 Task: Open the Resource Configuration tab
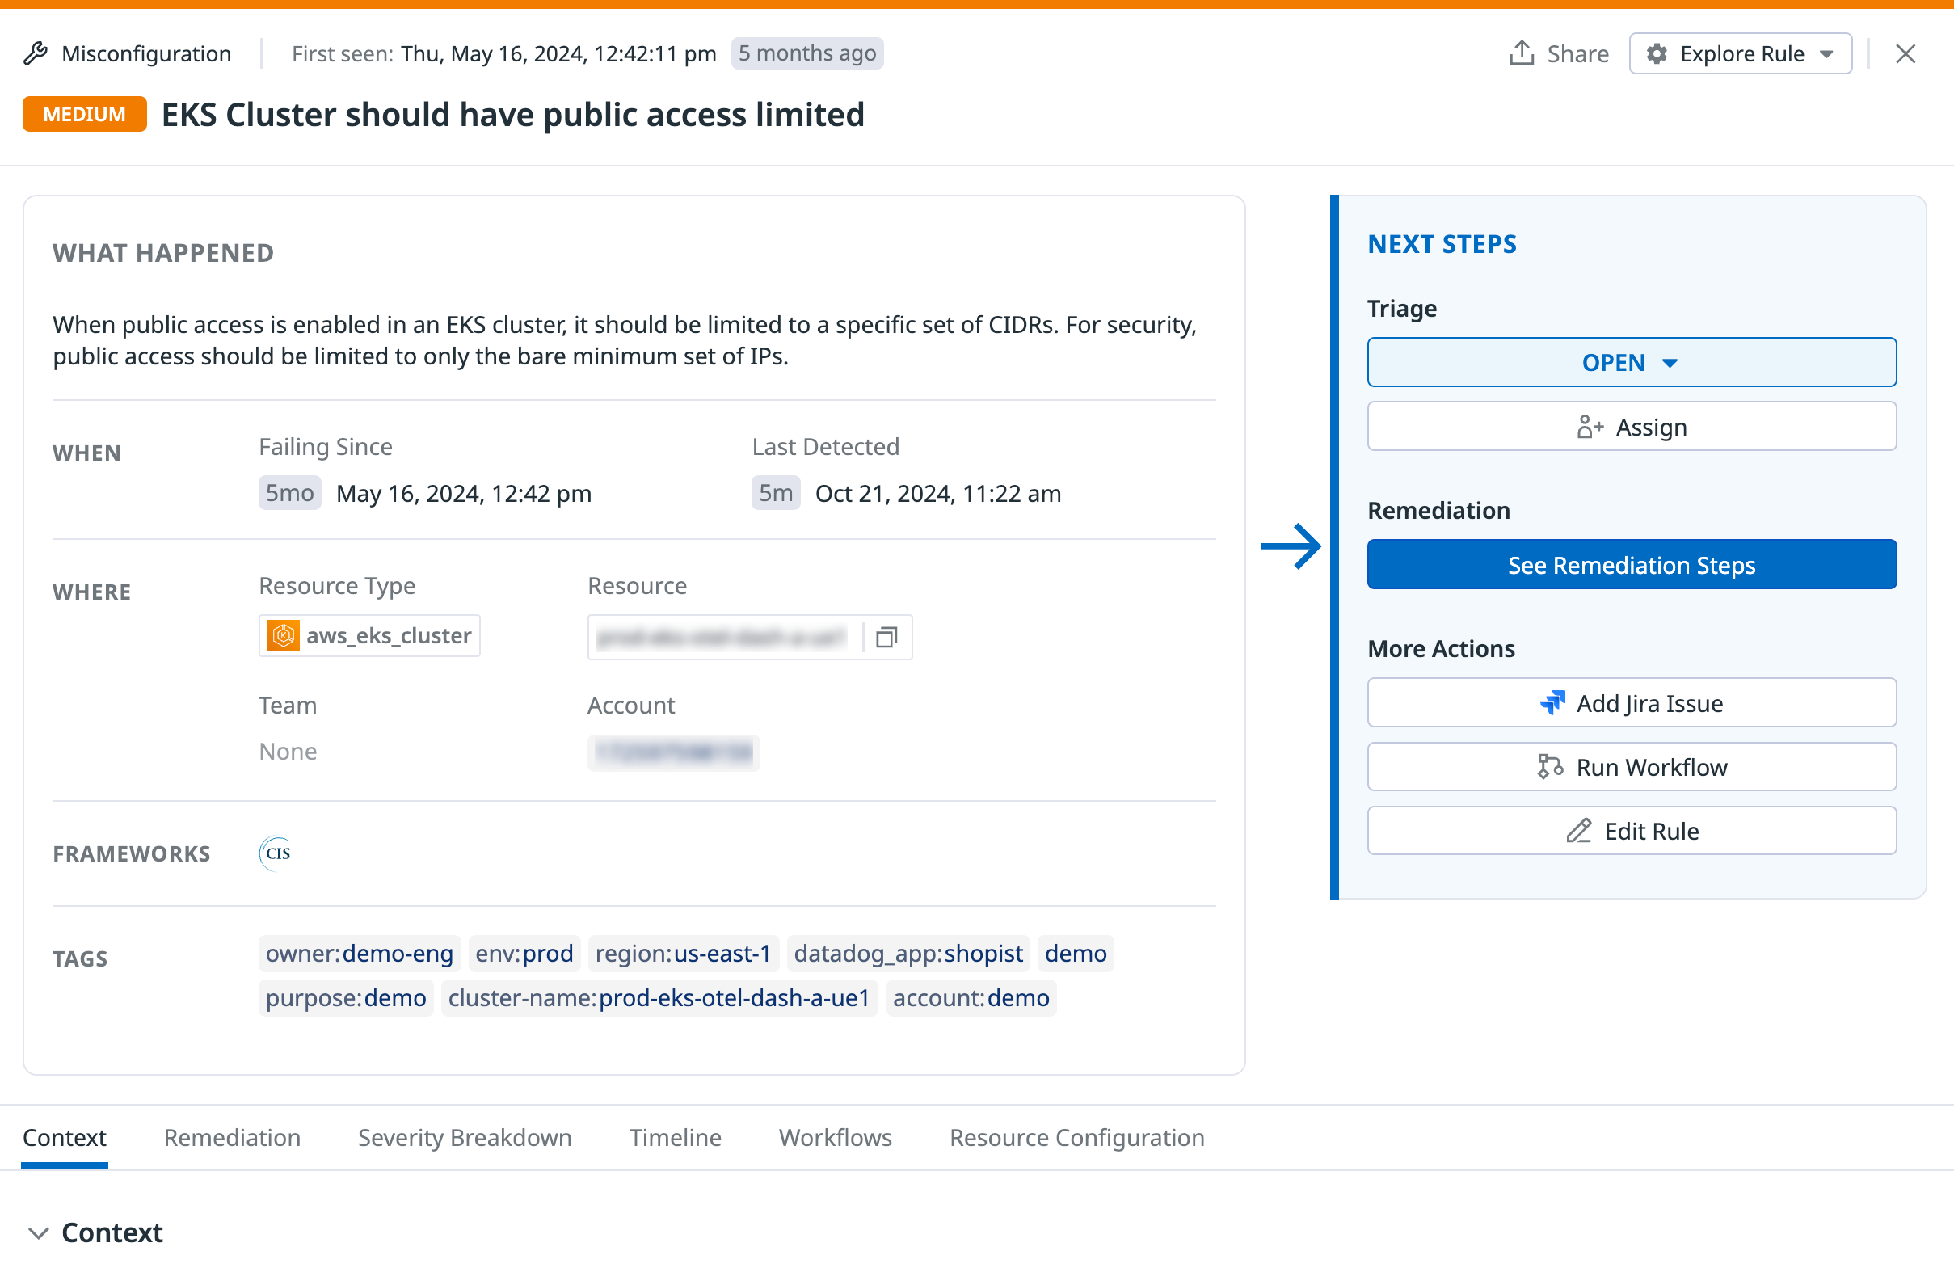[x=1076, y=1138]
